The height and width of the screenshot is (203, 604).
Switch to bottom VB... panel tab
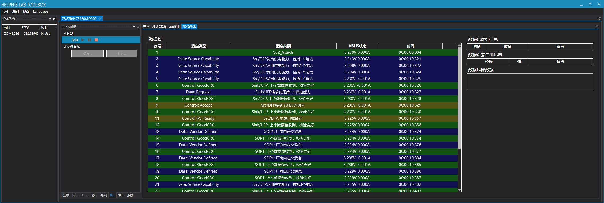pyautogui.click(x=75, y=195)
